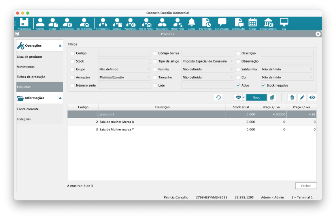Open the Tipo de artigo dropdown
Image resolution: width=336 pixels, height=219 pixels.
coord(208,61)
